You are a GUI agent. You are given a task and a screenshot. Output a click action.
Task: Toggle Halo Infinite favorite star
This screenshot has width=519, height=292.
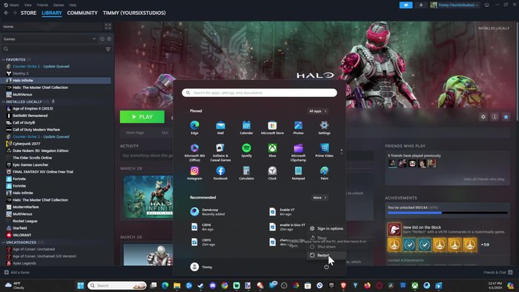(x=506, y=117)
